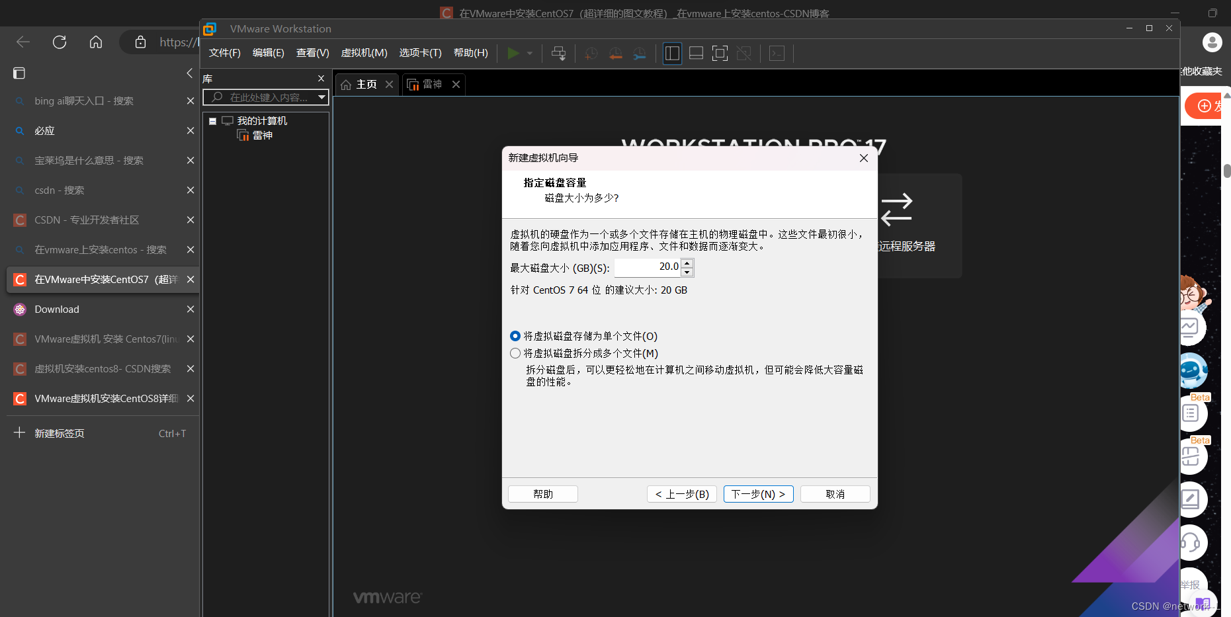This screenshot has width=1231, height=617.
Task: Open the 虚拟机(M) menu
Action: pyautogui.click(x=364, y=53)
